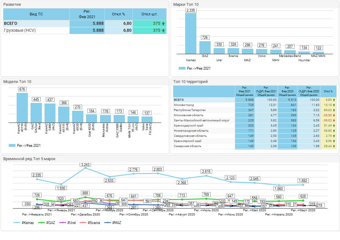This screenshot has width=340, height=240.
Task: Click green up arrow in Республика Татарстан row
Action: coord(334,110)
